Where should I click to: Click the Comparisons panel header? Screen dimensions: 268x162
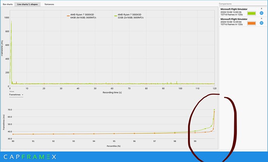coord(225,4)
